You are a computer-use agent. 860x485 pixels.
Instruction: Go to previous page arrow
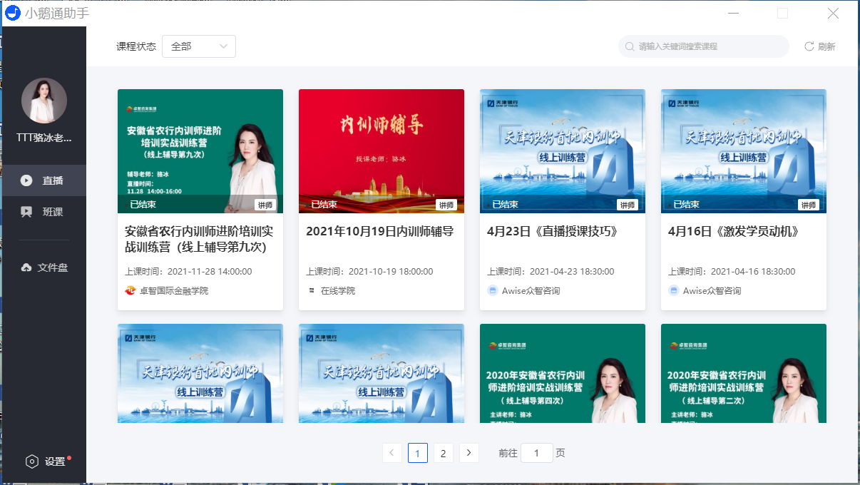[392, 453]
